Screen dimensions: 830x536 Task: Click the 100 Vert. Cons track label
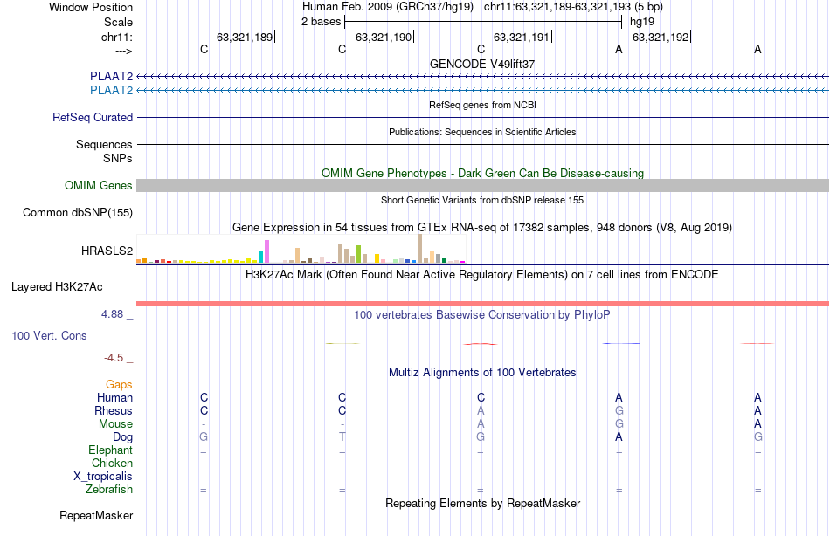49,335
